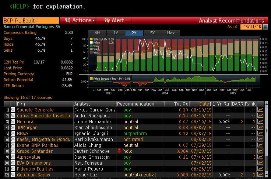Show chart icon for Caixa Banco row
Viewport: 271px width, 179px height.
point(260,116)
